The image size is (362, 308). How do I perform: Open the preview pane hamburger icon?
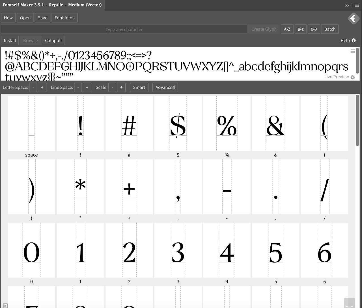point(352,51)
